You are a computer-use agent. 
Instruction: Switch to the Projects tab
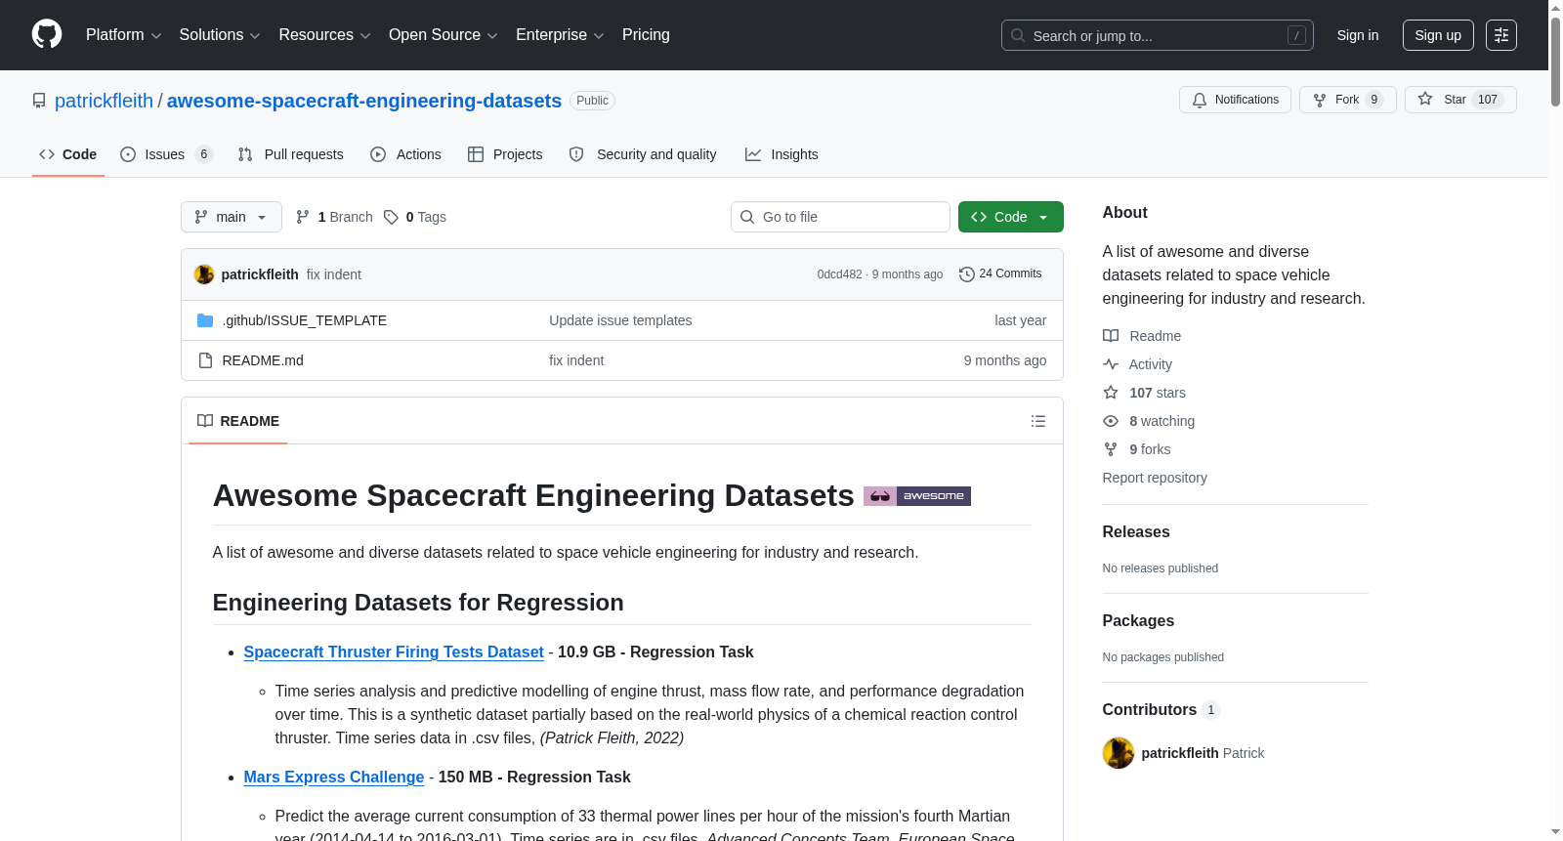tap(505, 154)
